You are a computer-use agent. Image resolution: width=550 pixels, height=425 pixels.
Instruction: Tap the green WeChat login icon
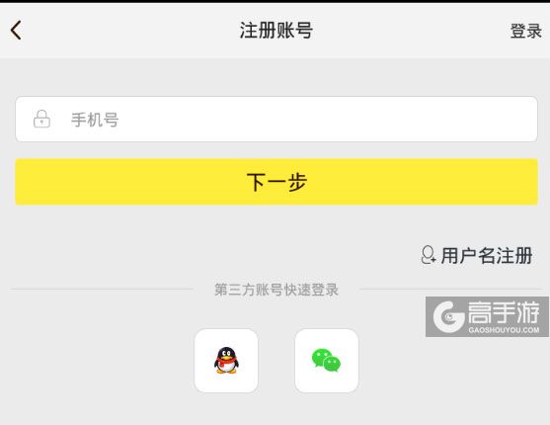[326, 360]
